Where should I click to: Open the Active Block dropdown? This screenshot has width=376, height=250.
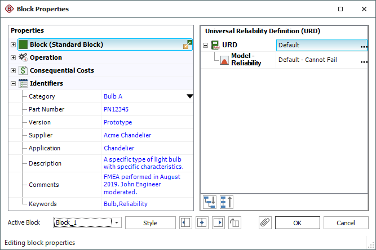tap(117, 222)
